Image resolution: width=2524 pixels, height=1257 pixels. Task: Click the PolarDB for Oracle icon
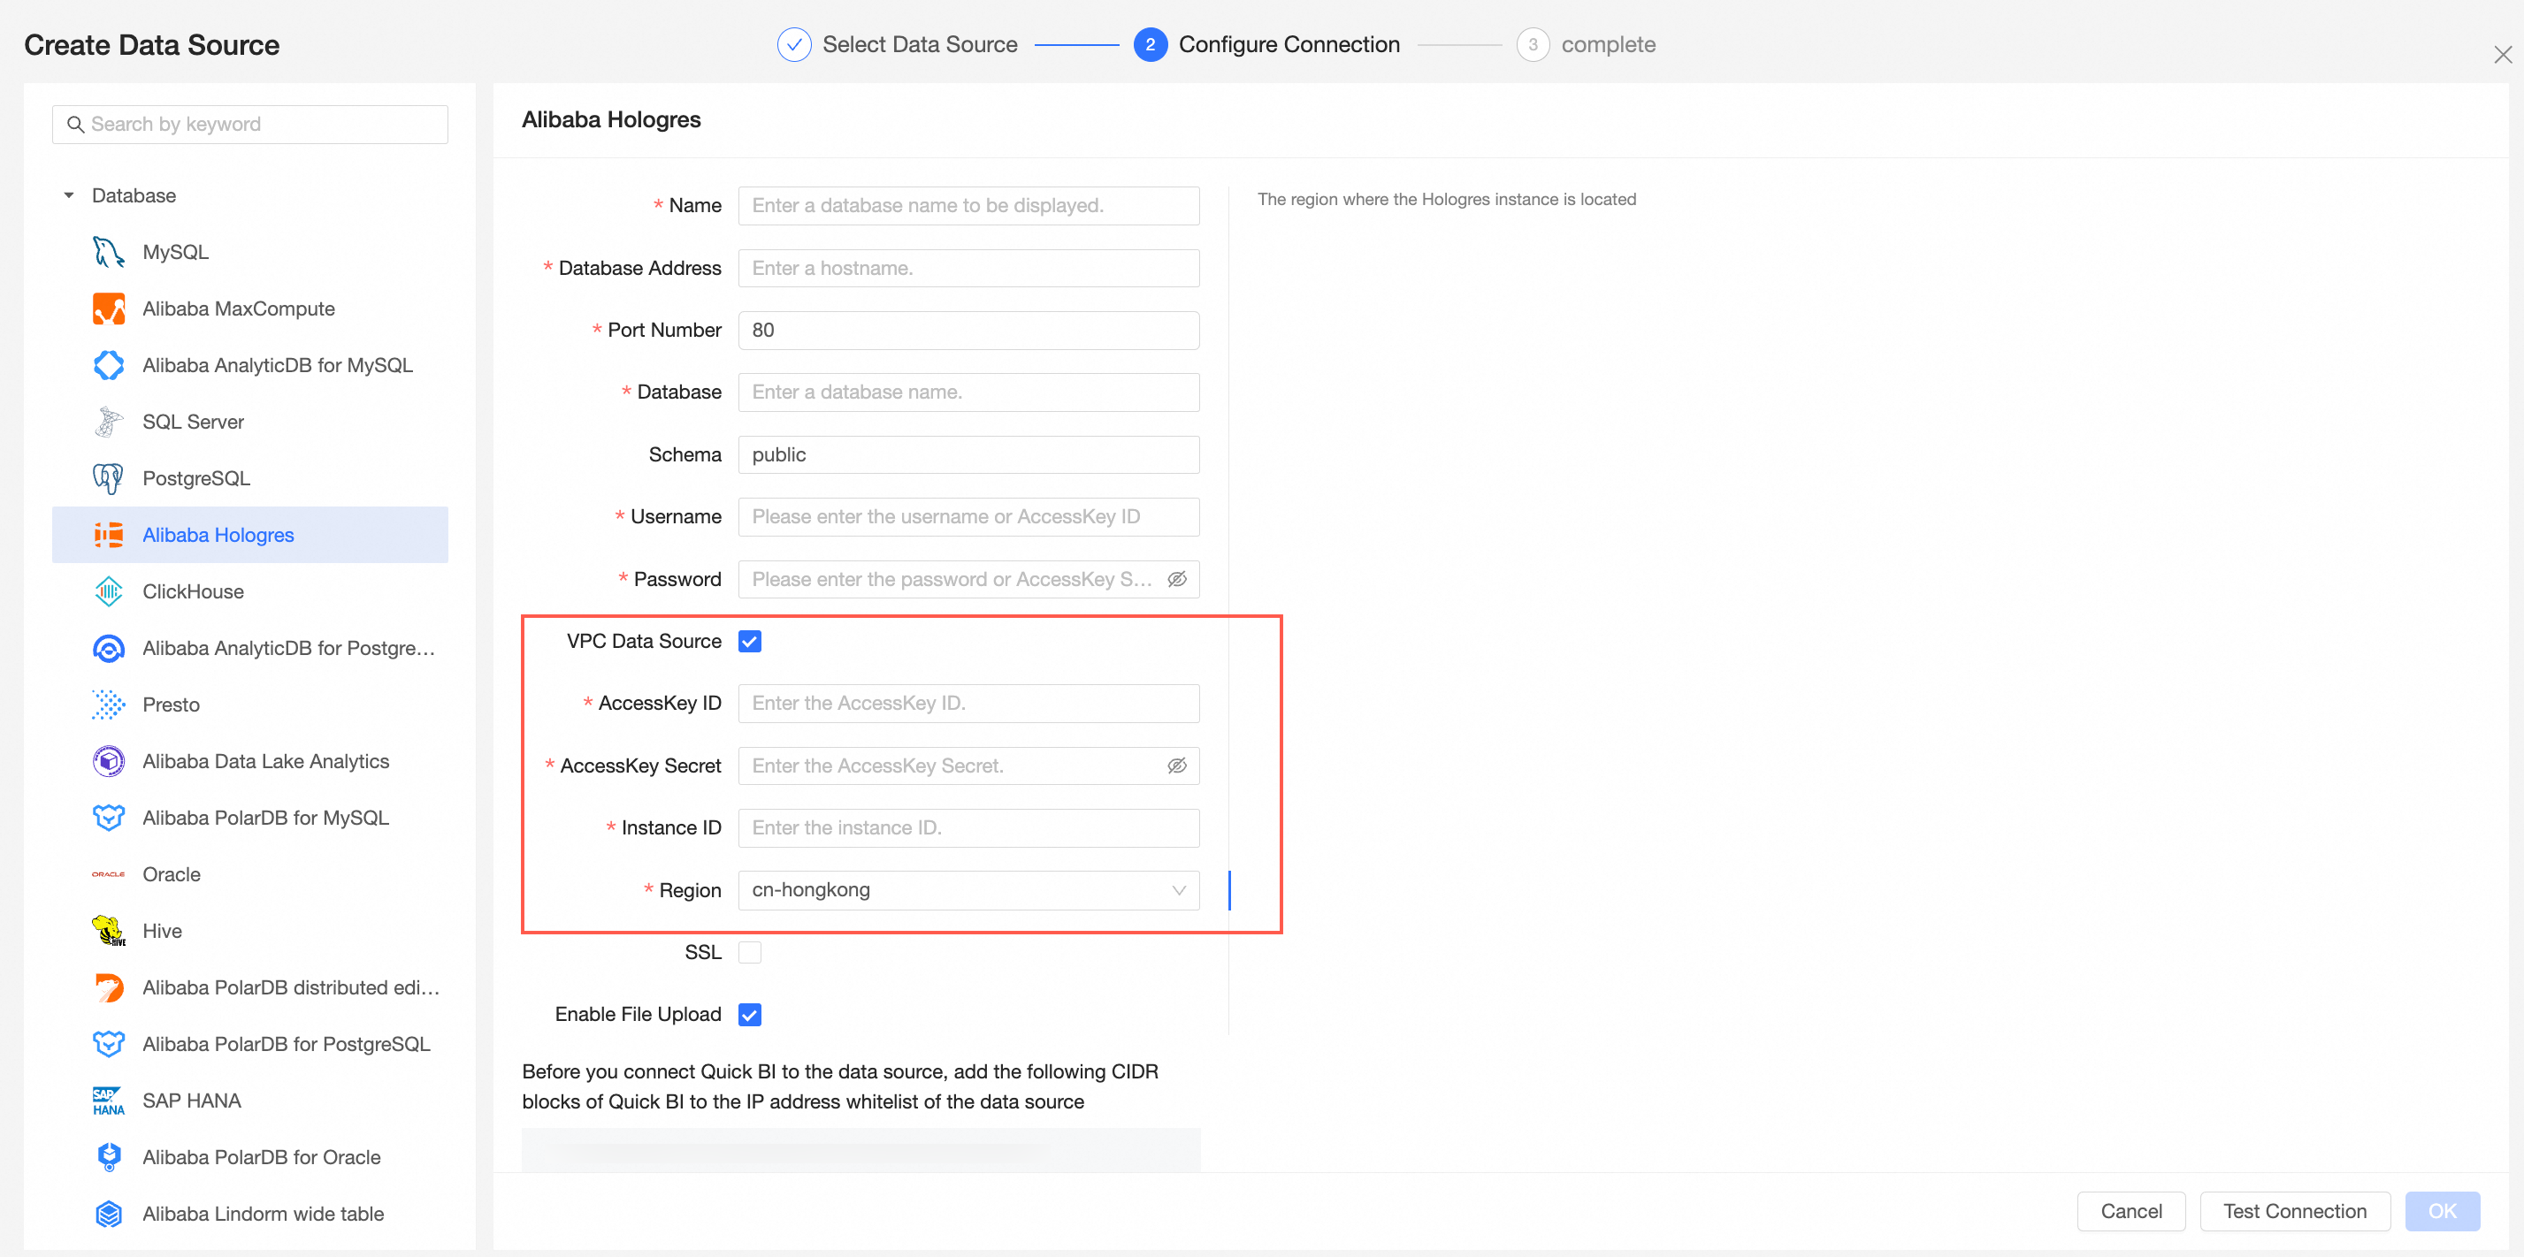tap(109, 1157)
